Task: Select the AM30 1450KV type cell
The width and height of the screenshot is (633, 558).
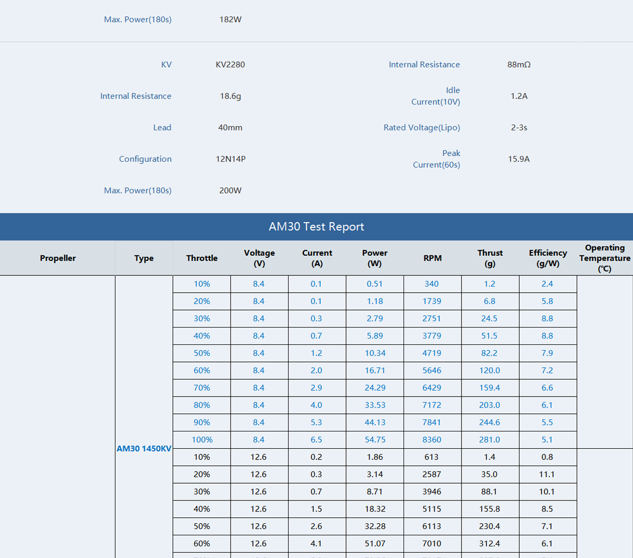Action: tap(144, 448)
